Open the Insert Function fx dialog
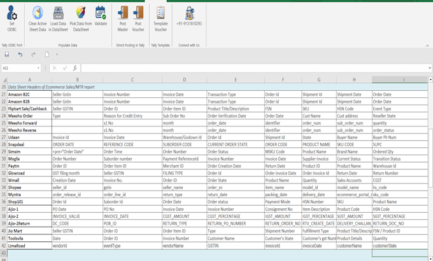 pyautogui.click(x=75, y=68)
